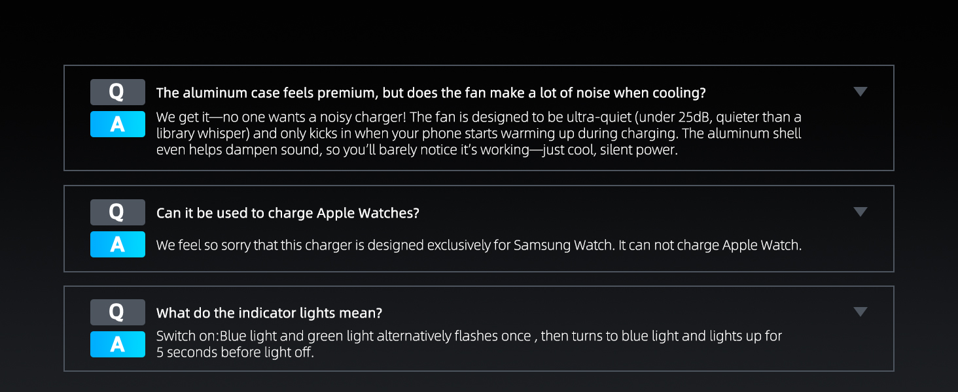Screen dimensions: 958x392
Task: Collapse the Apple Watches question arrow
Action: pos(860,212)
